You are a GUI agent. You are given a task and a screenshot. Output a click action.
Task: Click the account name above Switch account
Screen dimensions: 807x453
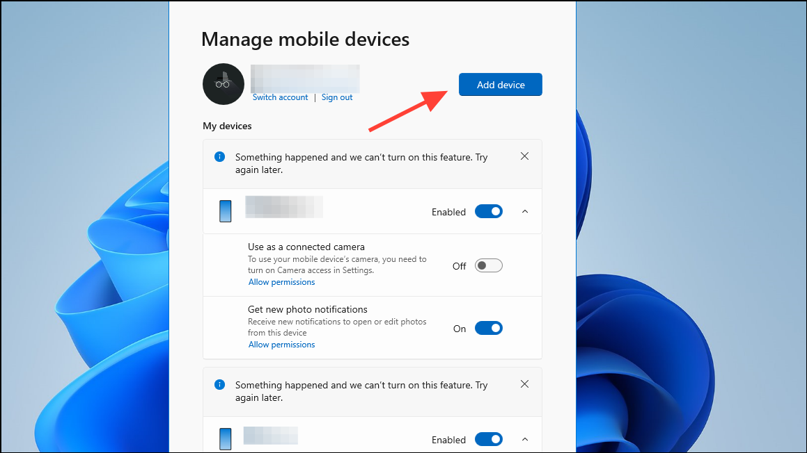click(x=305, y=78)
